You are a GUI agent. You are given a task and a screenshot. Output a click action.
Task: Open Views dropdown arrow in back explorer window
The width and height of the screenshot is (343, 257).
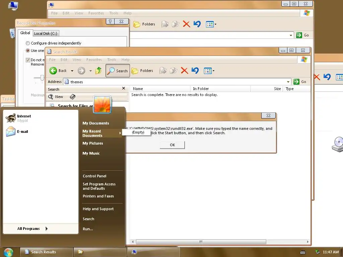215,24
